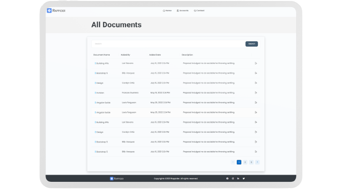Image resolution: width=340 pixels, height=191 pixels.
Task: Click the Search button
Action: (252, 44)
